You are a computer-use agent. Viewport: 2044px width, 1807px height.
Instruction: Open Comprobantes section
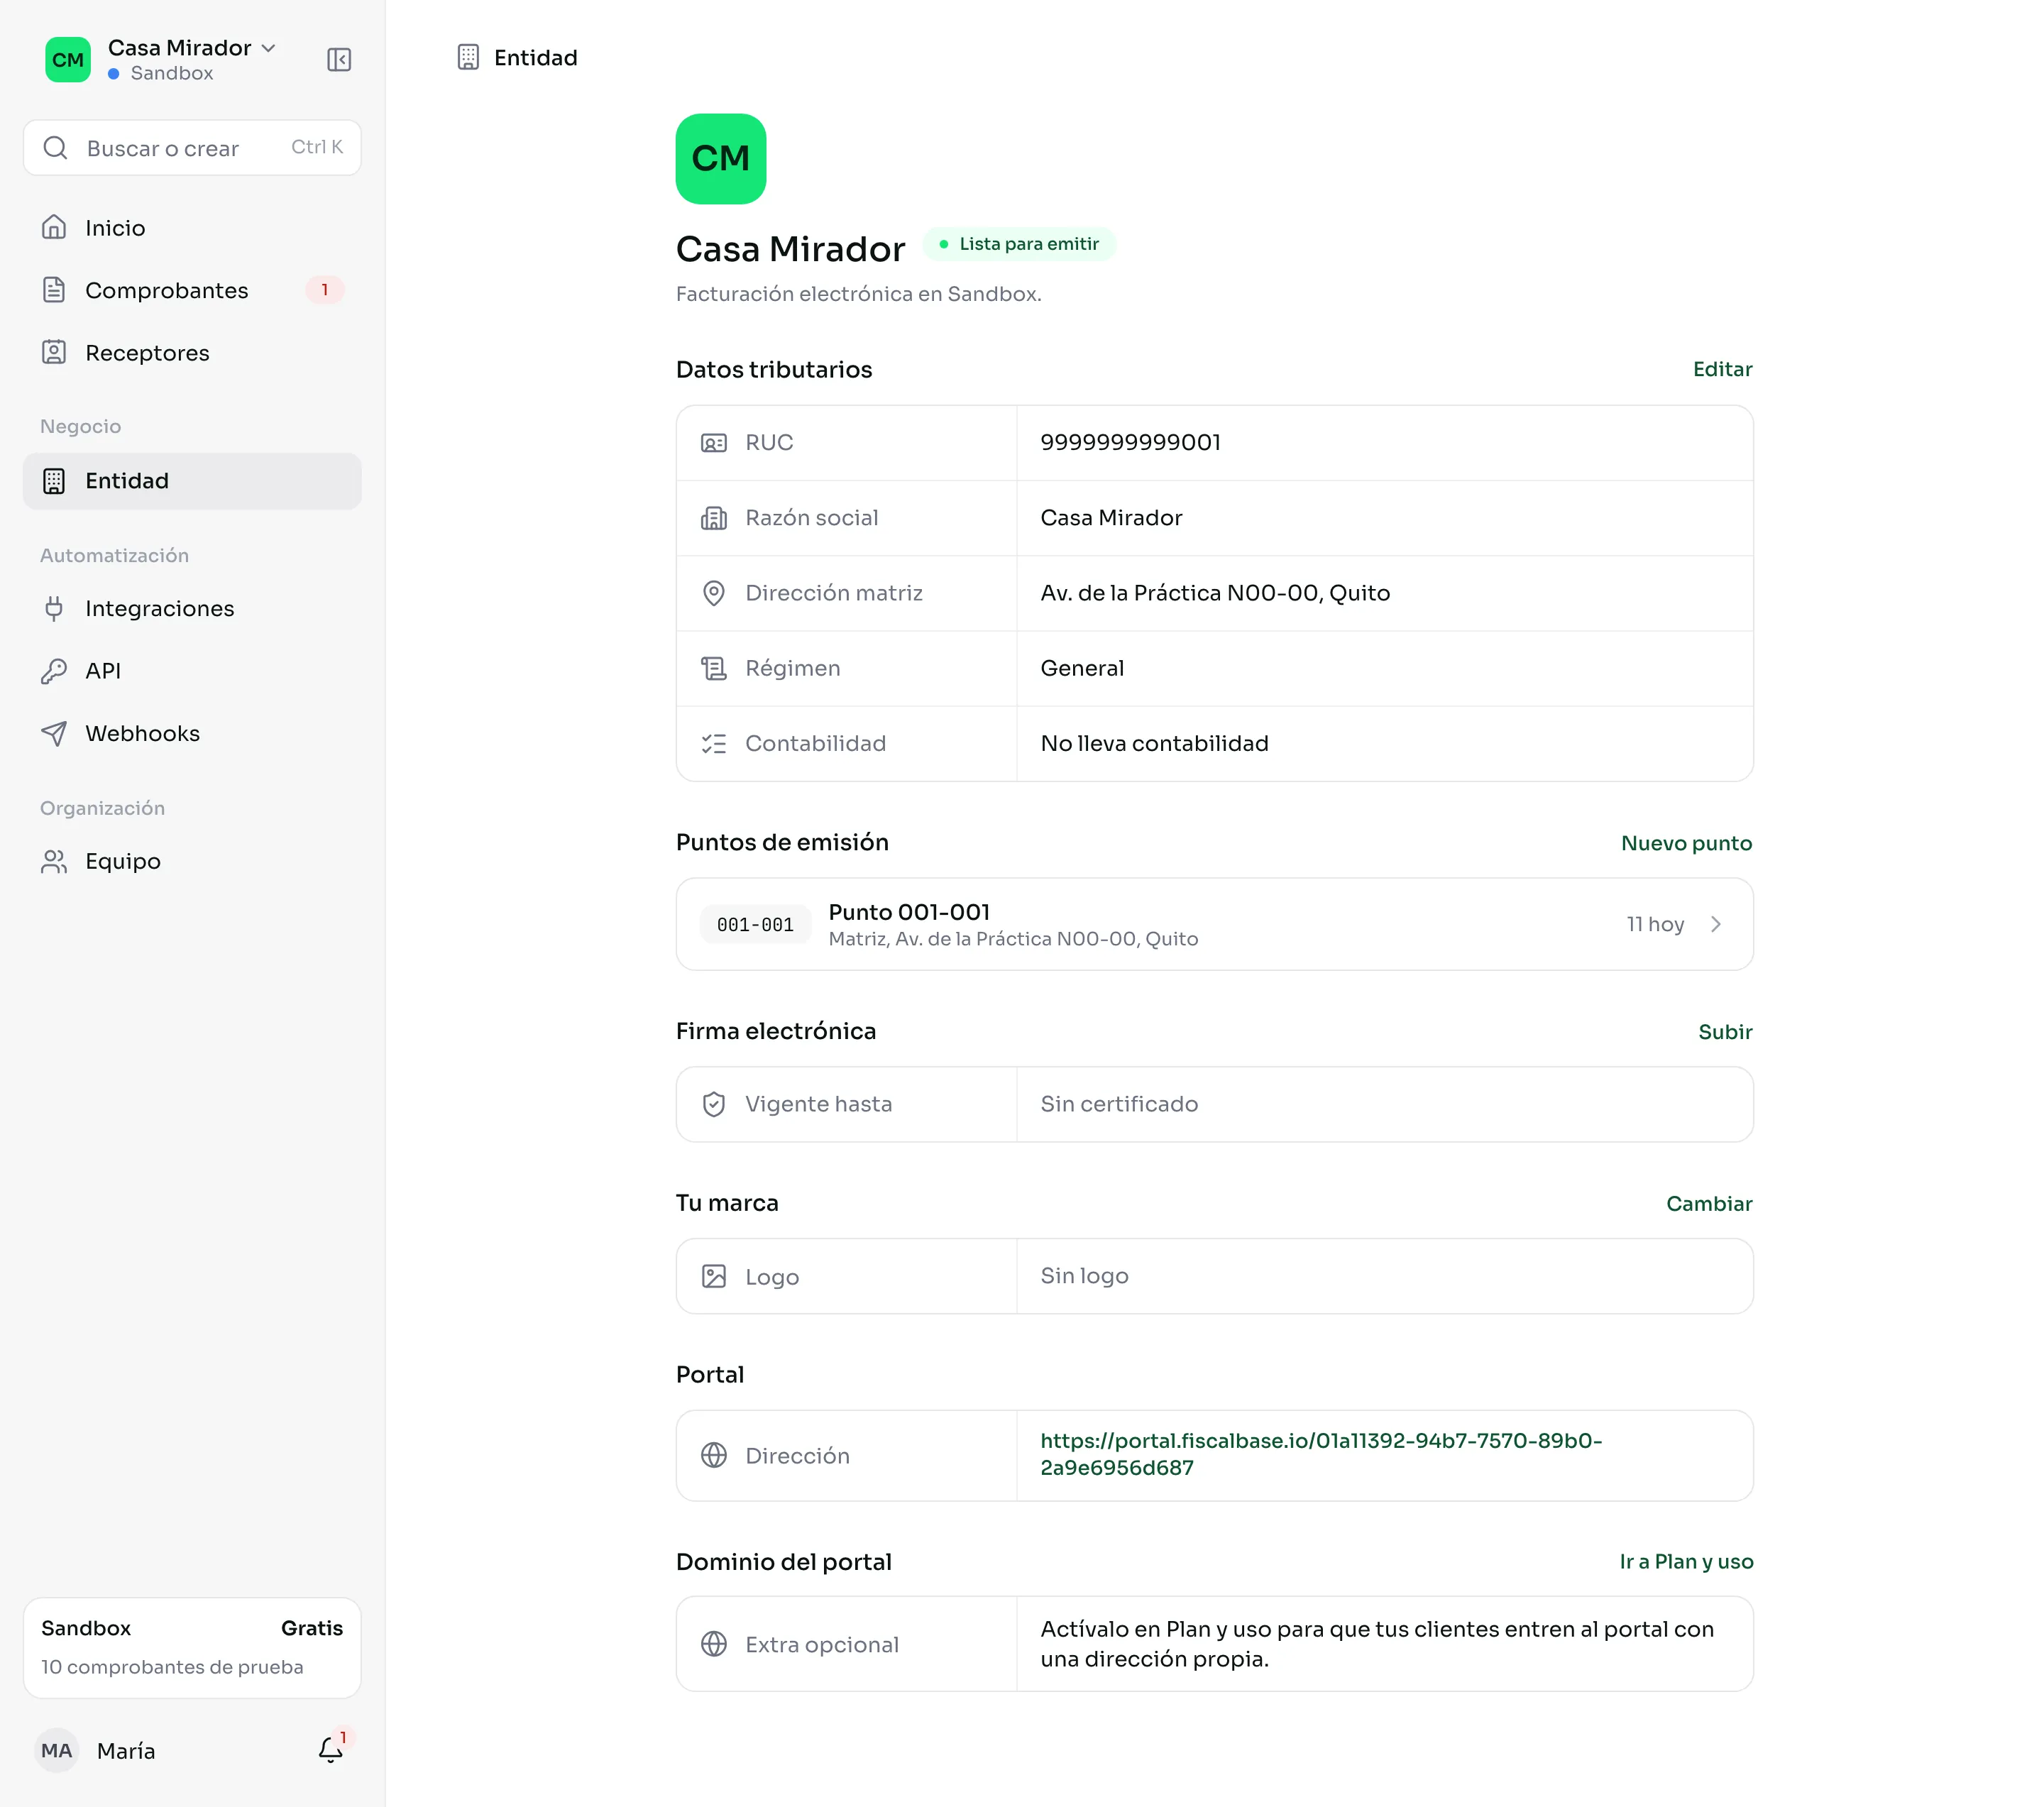(192, 290)
